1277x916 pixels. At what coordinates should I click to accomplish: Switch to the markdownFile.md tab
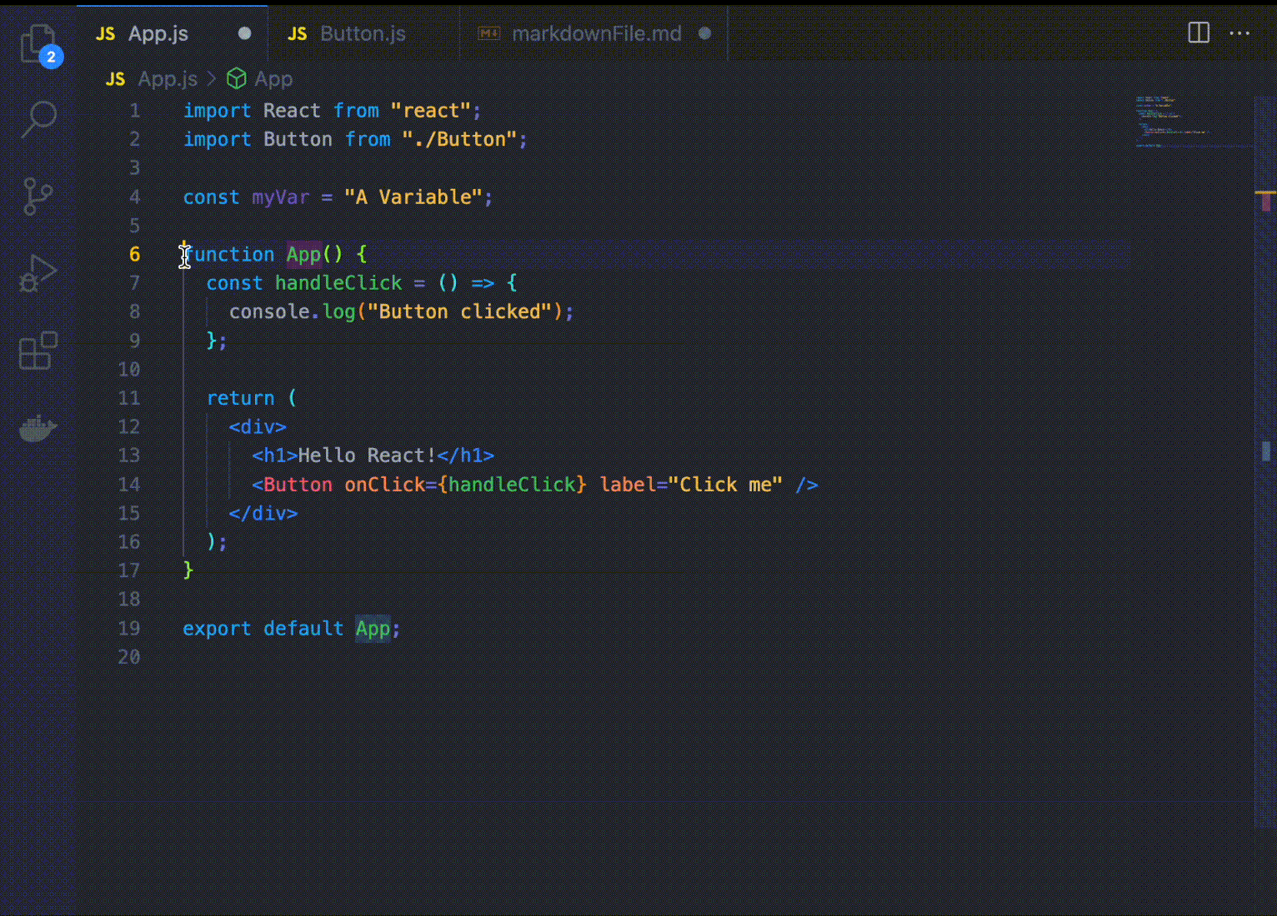(x=595, y=33)
